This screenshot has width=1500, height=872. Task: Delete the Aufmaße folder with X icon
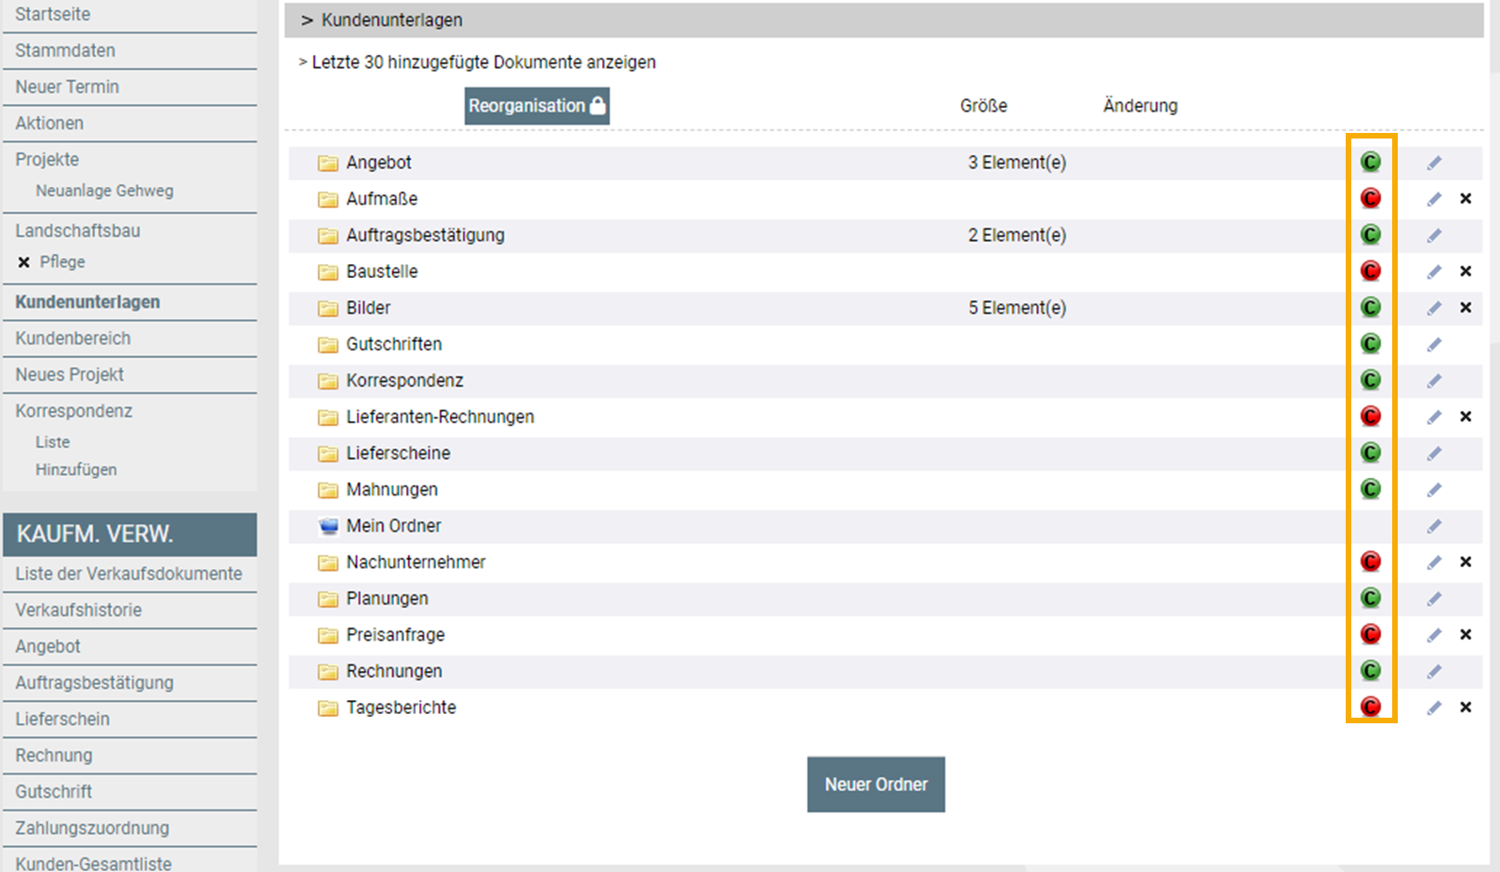coord(1466,199)
